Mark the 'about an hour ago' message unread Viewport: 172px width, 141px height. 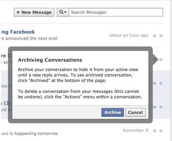point(154,36)
